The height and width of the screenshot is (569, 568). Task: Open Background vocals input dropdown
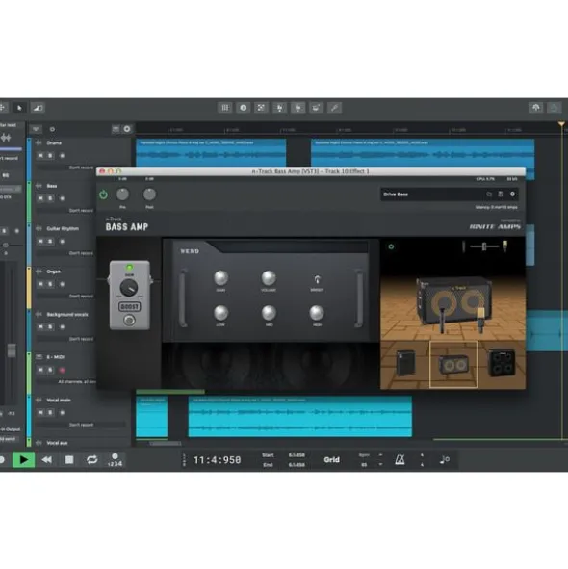tap(65, 339)
